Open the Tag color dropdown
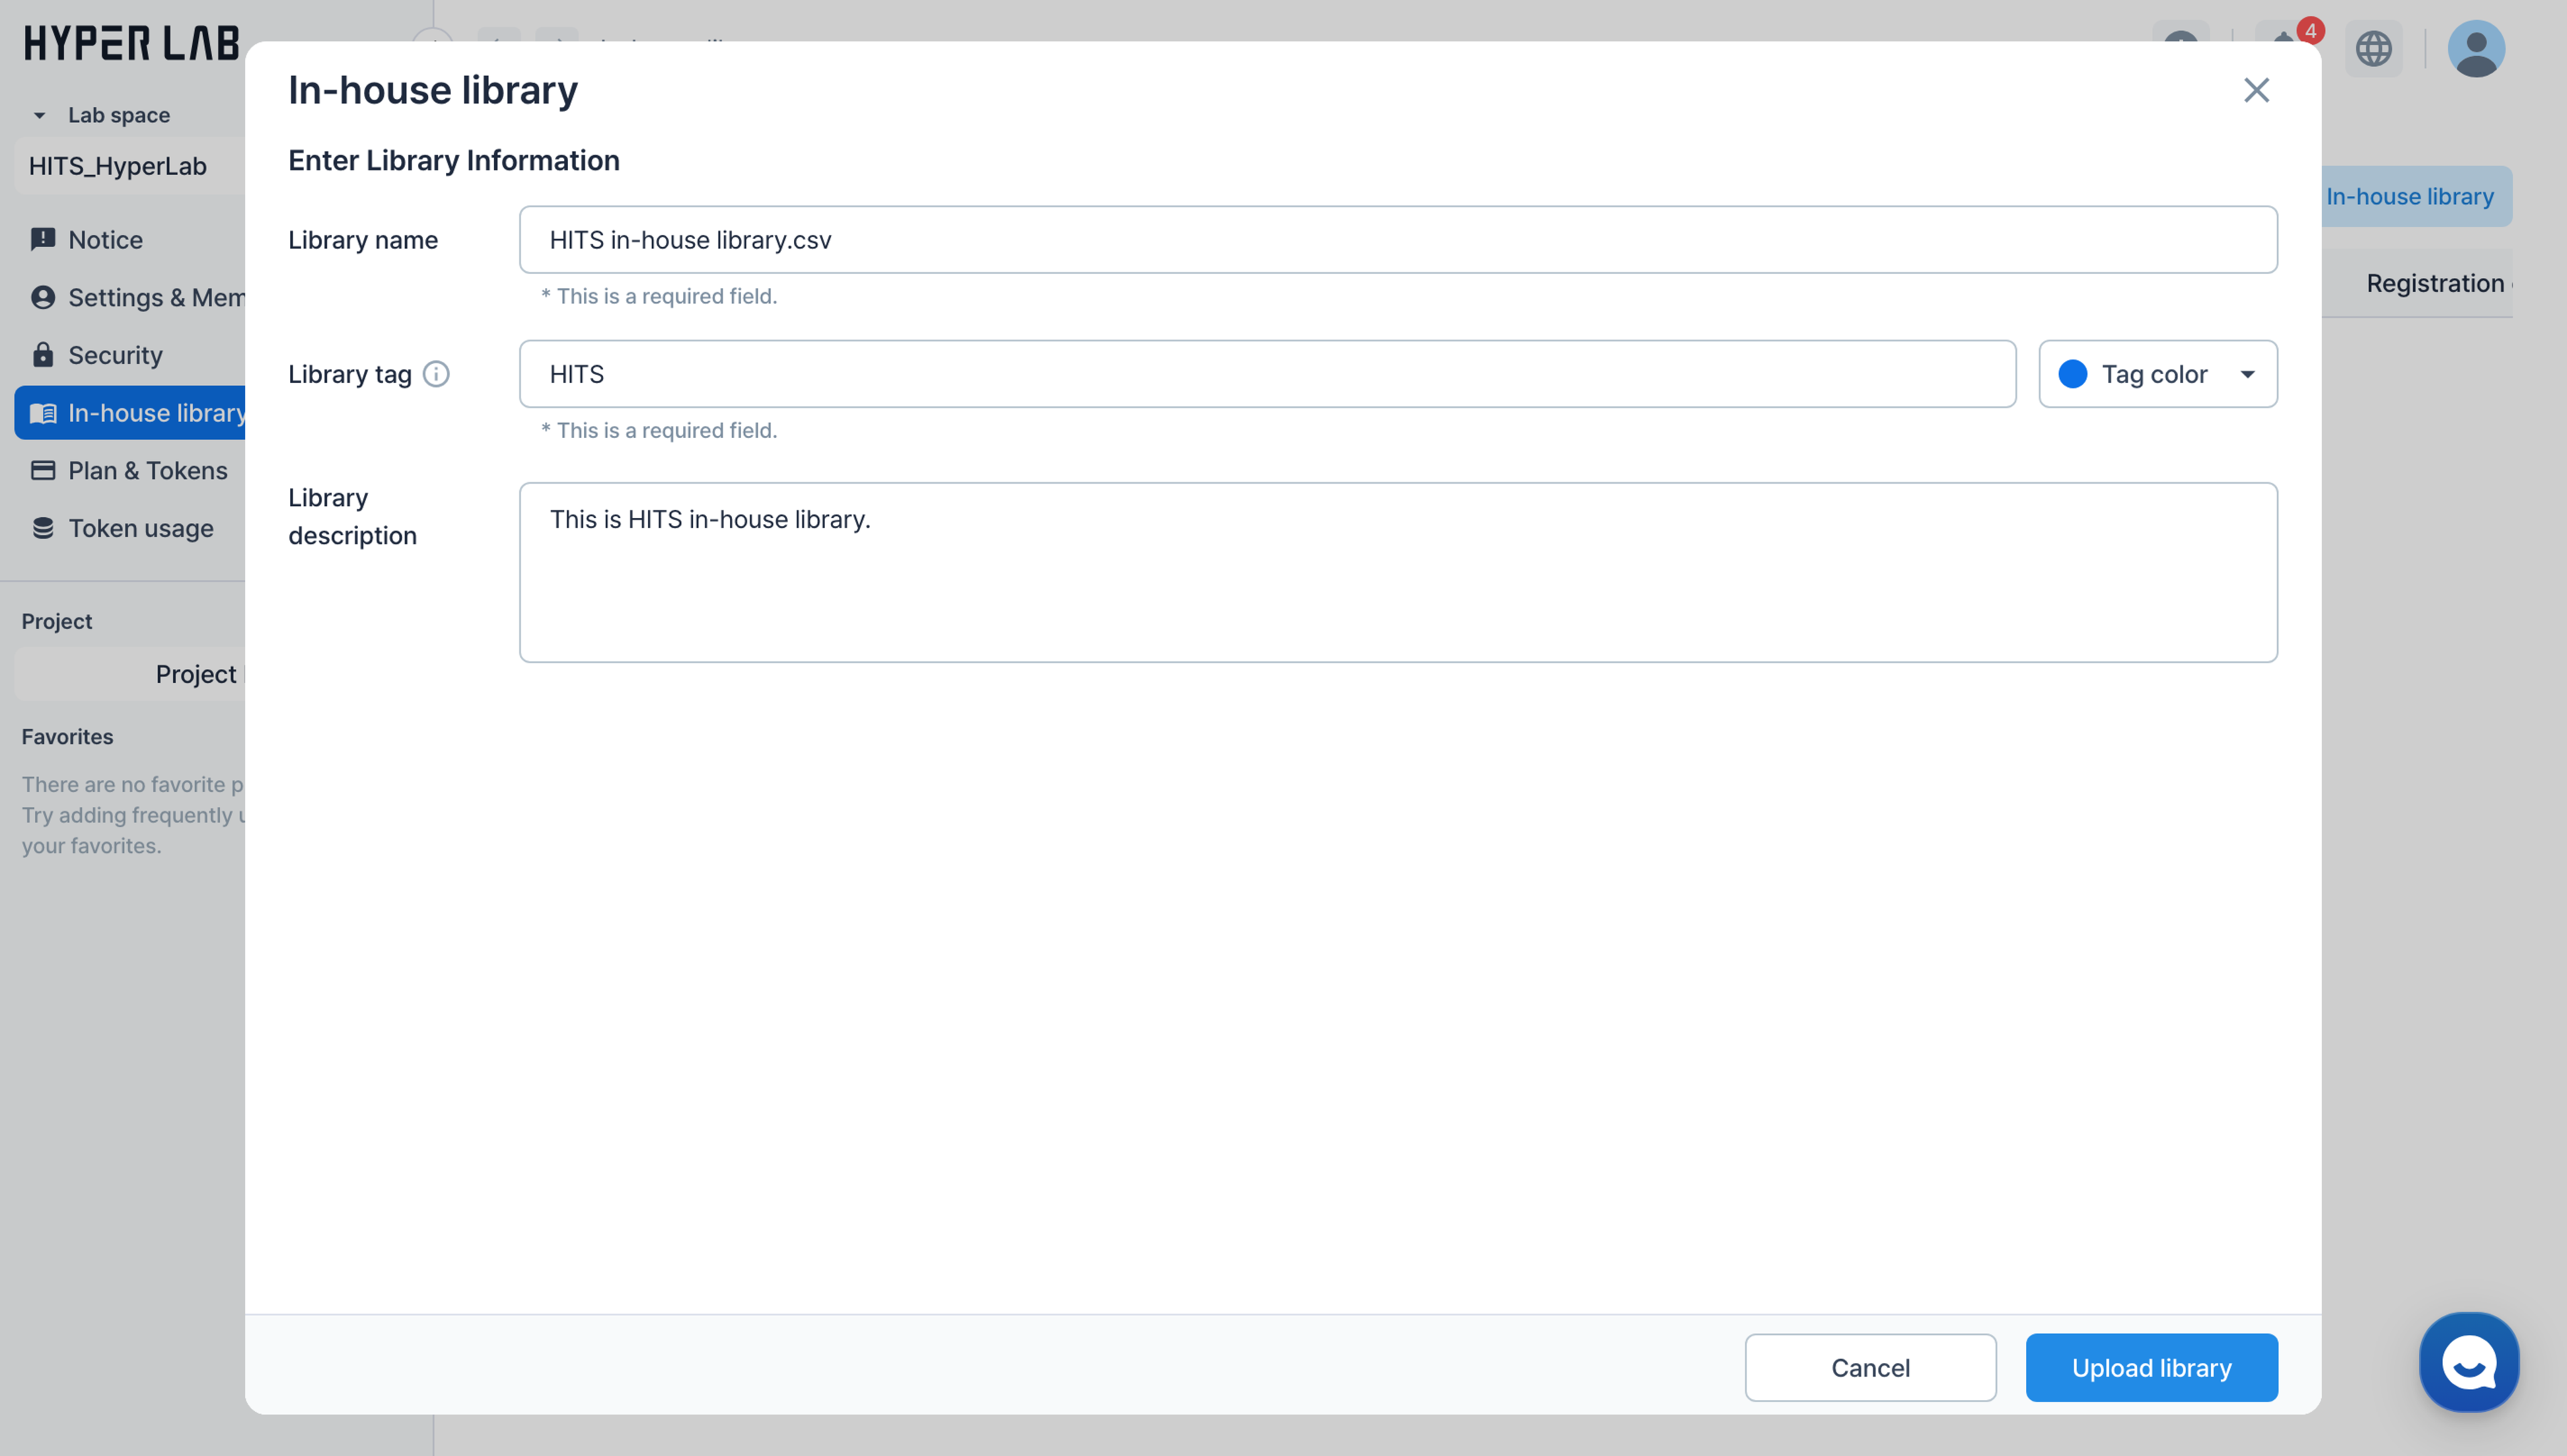The height and width of the screenshot is (1456, 2567). (x=2158, y=374)
